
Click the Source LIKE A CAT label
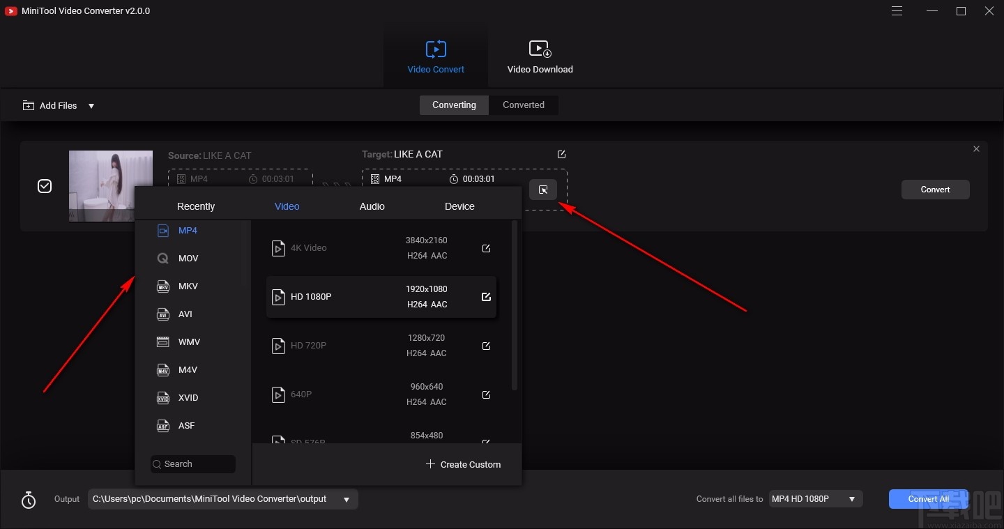click(210, 155)
